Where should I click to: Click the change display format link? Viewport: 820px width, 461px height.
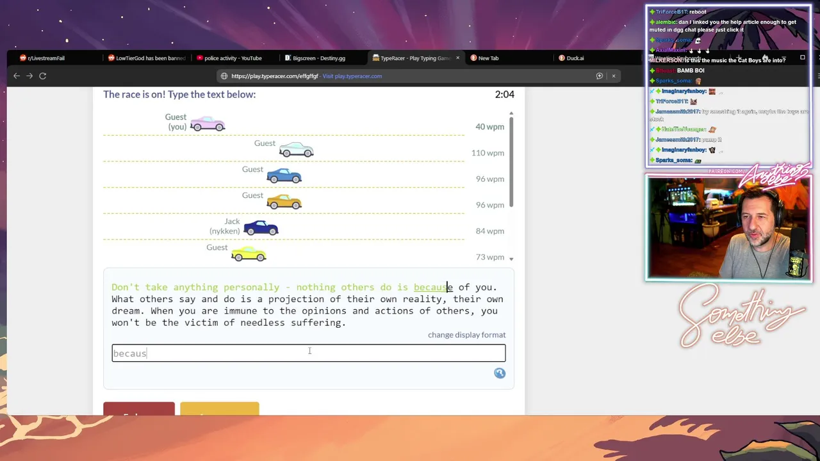click(x=466, y=335)
